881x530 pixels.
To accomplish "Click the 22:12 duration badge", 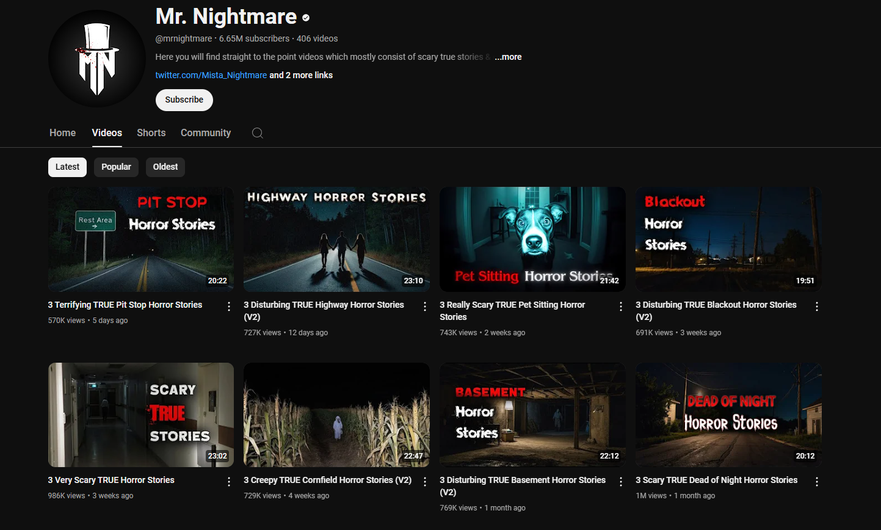I will coord(609,456).
